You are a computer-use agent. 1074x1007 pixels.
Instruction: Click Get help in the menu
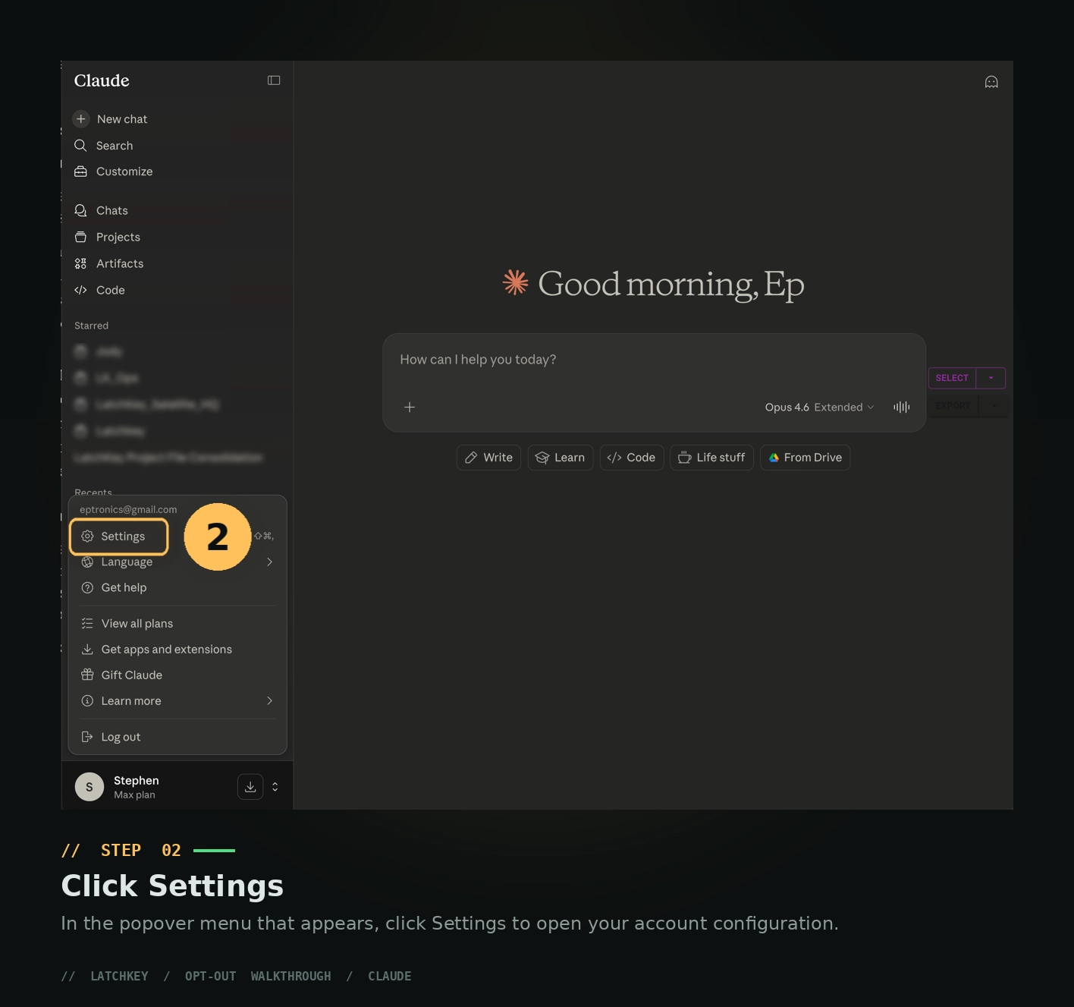[x=124, y=588]
